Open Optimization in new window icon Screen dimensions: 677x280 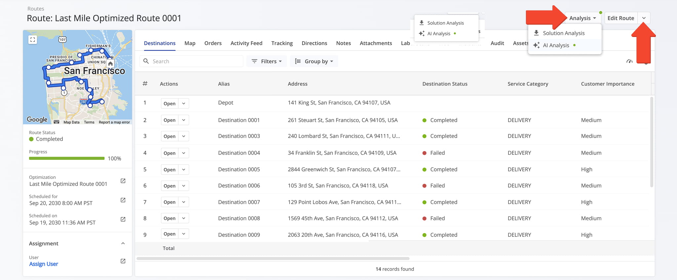(123, 181)
